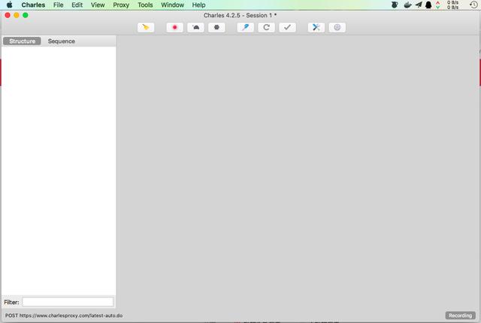Toggle recording with the red record button
Image resolution: width=481 pixels, height=323 pixels.
pos(175,27)
